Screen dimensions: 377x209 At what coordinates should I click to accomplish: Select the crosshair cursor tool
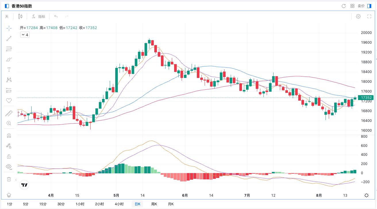tap(9, 28)
